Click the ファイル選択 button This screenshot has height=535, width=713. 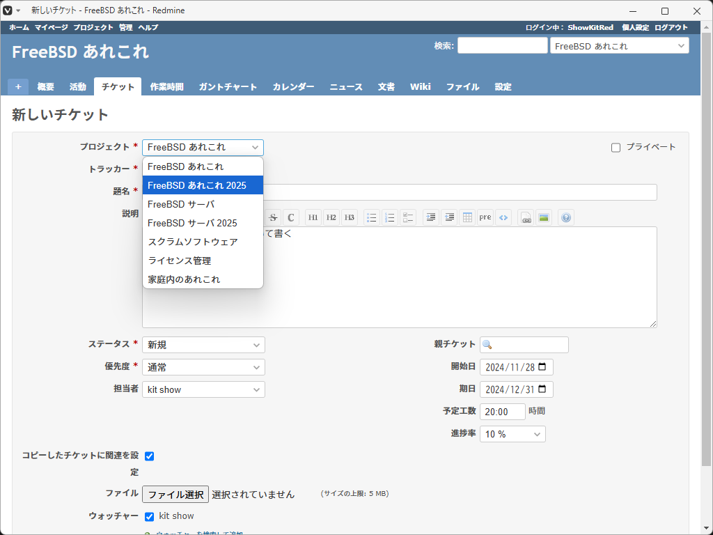[175, 494]
